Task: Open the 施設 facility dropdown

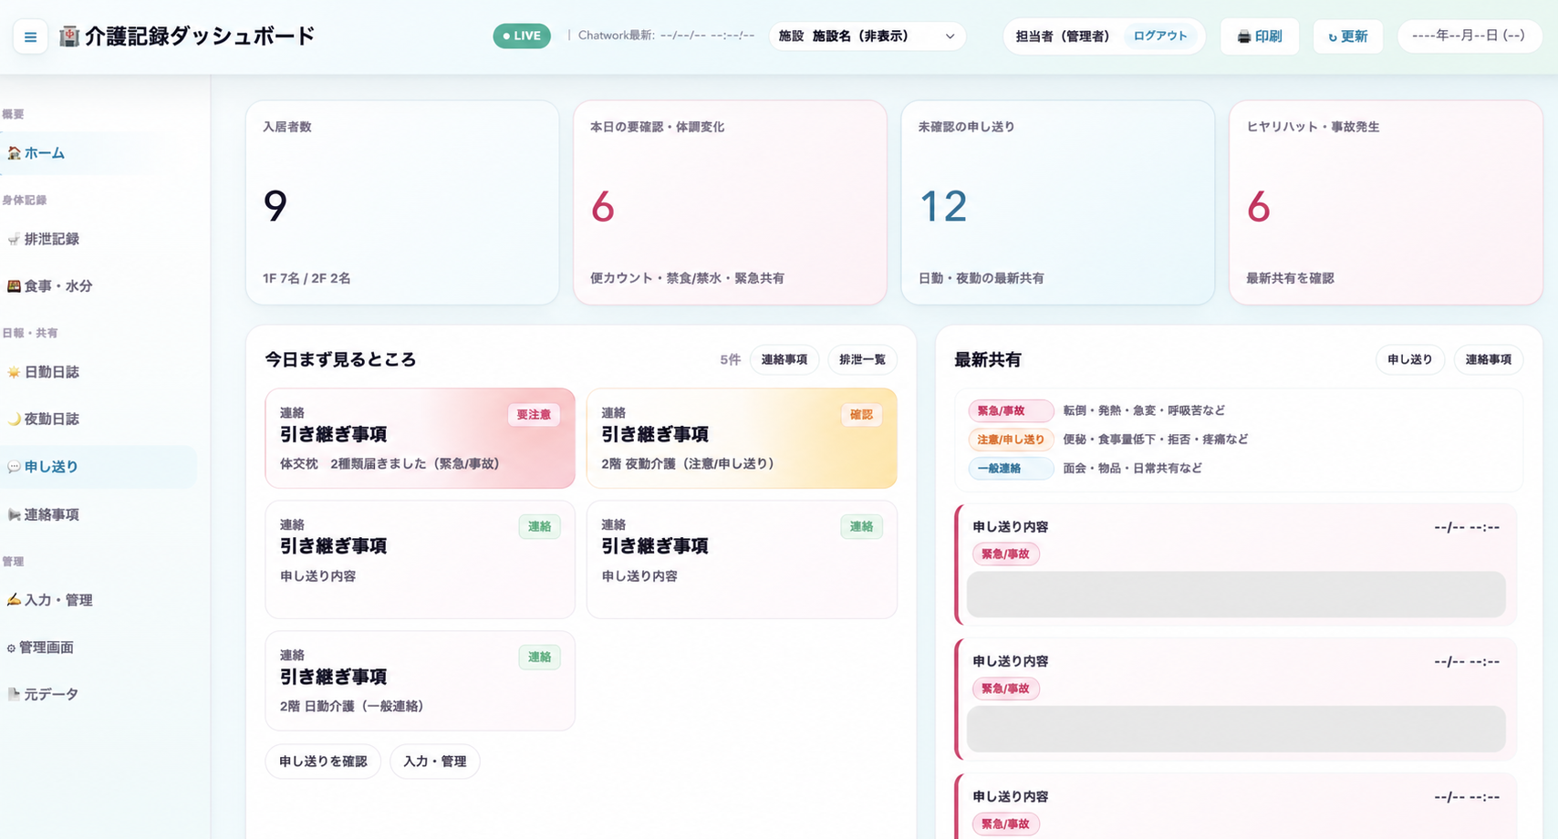Action: (x=867, y=36)
